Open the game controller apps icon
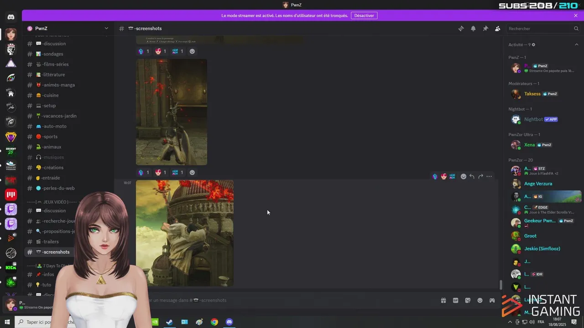The image size is (584, 328). coord(492,300)
